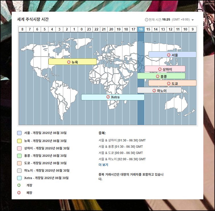Image resolution: width=215 pixels, height=211 pixels.
Task: Click the (GMT +9:00) timezone label
Action: pyautogui.click(x=181, y=19)
